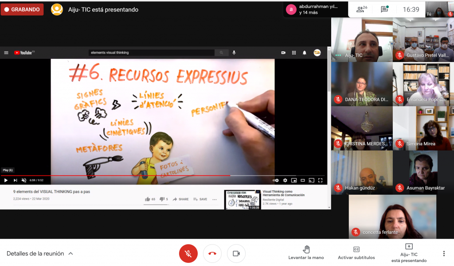The image size is (454, 266).
Task: Play the YouTube video
Action: (6, 181)
